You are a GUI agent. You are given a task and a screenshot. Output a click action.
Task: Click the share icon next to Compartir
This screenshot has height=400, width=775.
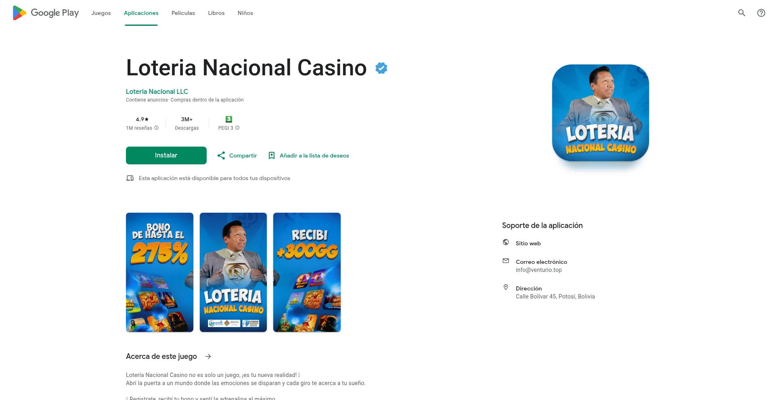pos(221,155)
